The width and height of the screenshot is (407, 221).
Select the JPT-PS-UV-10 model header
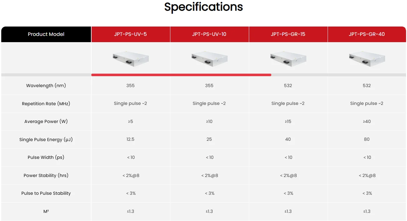(209, 34)
